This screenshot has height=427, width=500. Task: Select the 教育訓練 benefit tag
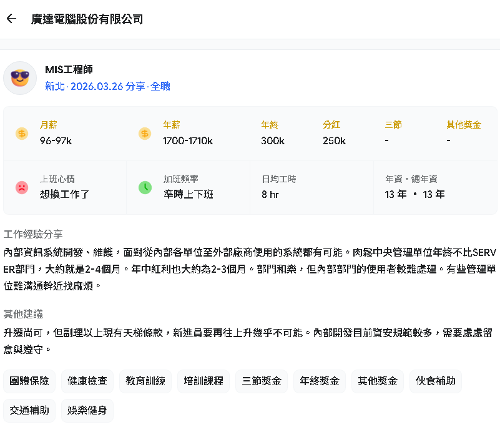pos(145,381)
